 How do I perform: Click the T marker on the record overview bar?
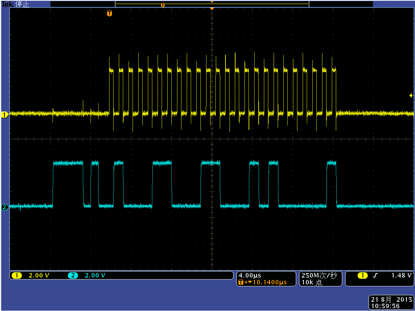click(x=163, y=5)
